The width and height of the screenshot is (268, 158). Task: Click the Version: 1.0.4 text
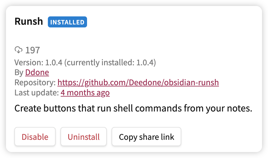click(39, 63)
